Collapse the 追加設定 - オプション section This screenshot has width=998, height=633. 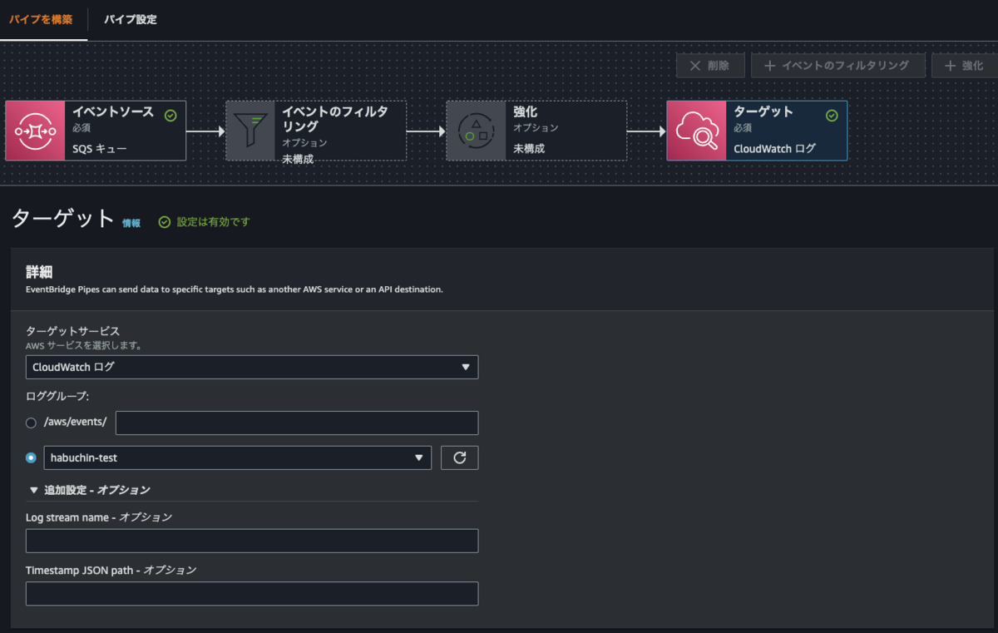click(x=90, y=490)
